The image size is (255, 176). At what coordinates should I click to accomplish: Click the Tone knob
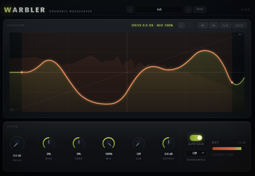click(x=79, y=143)
